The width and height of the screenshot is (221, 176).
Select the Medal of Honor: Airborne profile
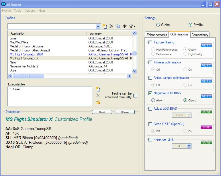(70, 46)
